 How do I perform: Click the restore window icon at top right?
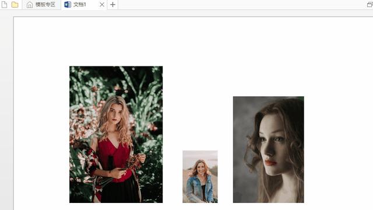coord(370,5)
